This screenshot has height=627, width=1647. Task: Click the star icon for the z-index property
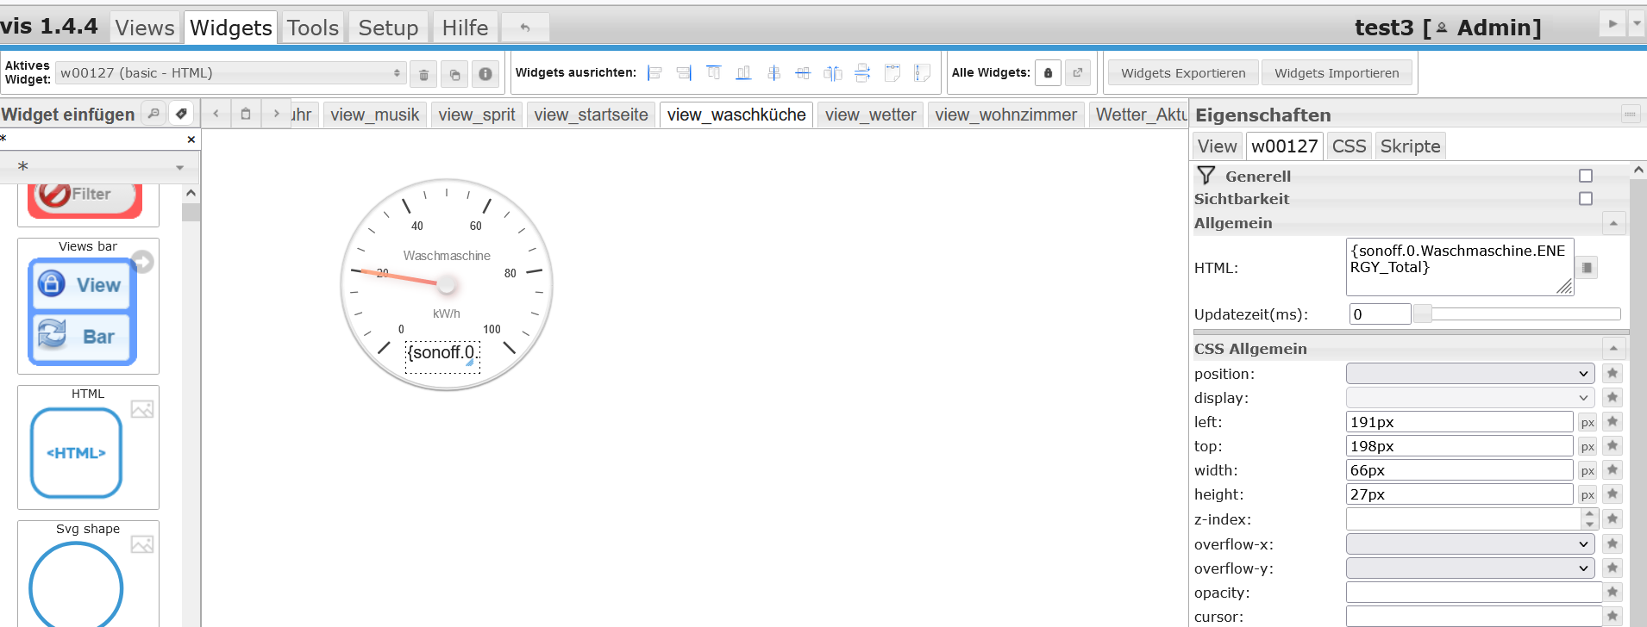click(x=1613, y=518)
